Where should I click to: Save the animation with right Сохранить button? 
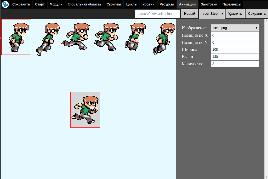(257, 14)
